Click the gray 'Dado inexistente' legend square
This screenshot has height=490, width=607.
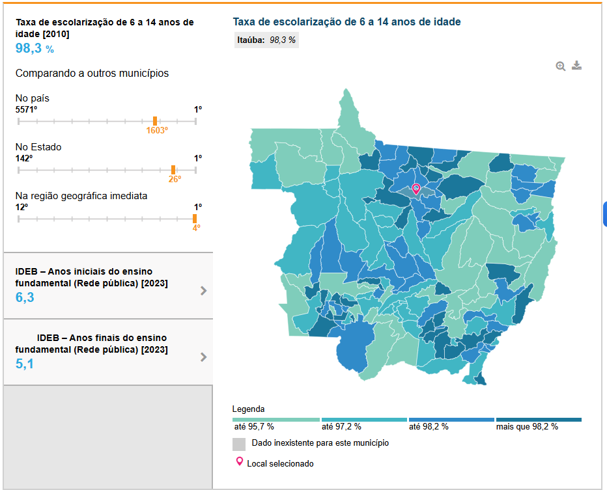click(x=239, y=444)
